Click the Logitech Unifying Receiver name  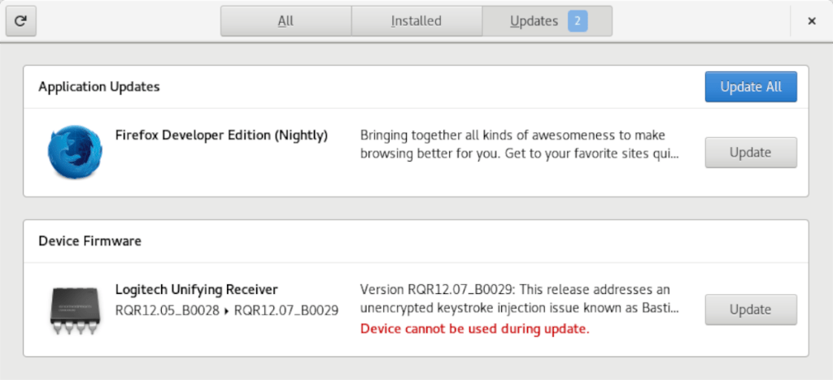pos(197,290)
